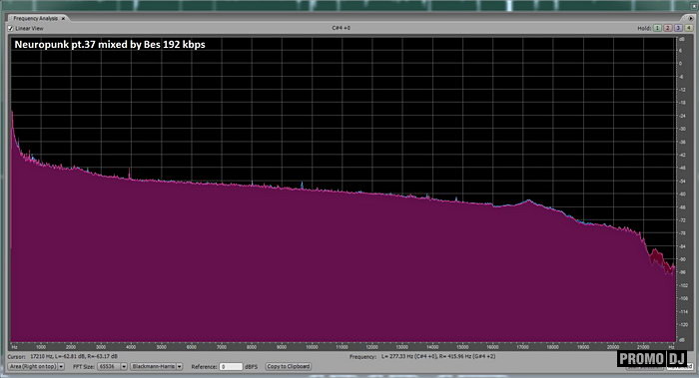Click the Neuropunk pt.37 title text

[x=110, y=45]
